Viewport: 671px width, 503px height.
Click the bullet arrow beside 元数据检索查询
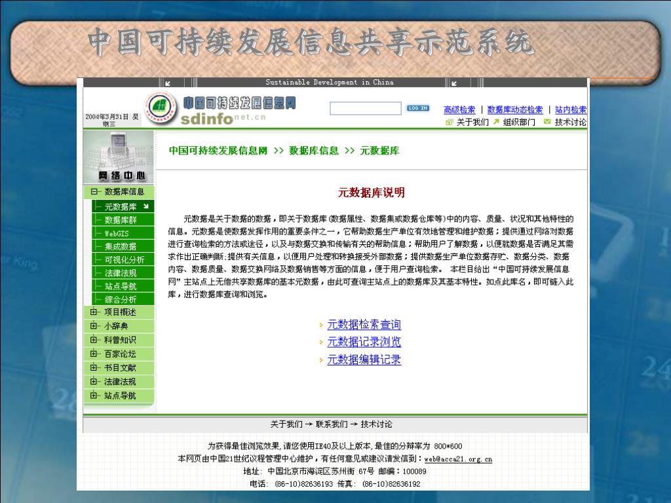321,326
